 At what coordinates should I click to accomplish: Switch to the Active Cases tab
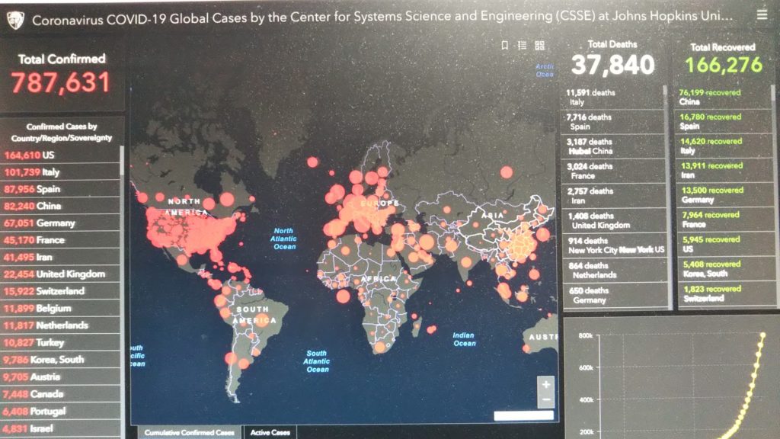coord(270,432)
